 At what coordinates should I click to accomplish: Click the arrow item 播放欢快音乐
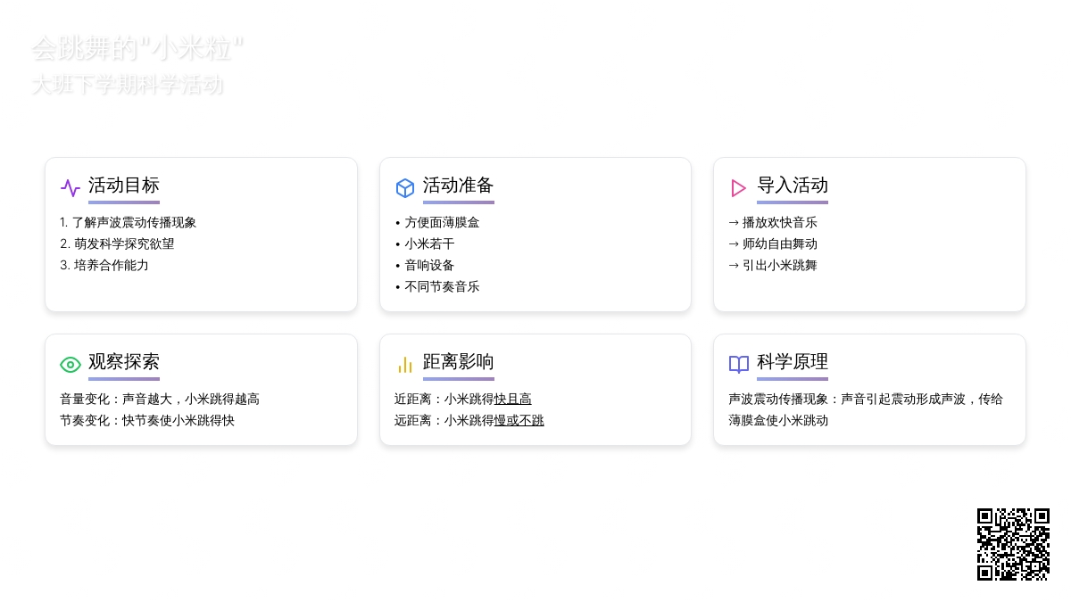point(779,222)
